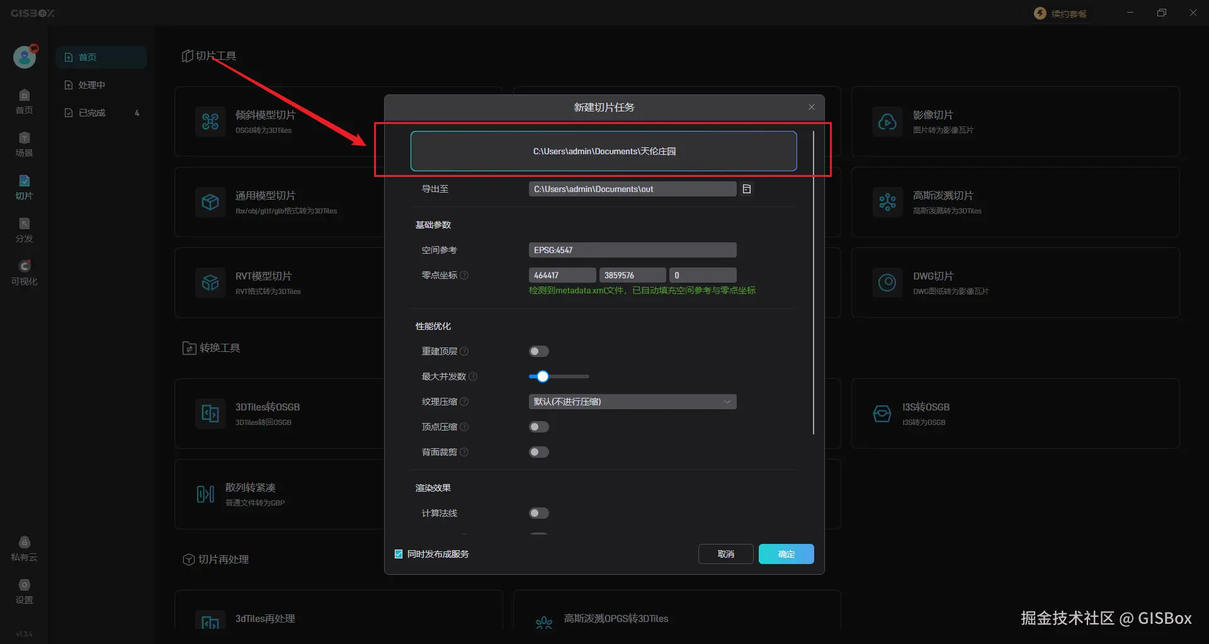This screenshot has height=644, width=1209.
Task: Click the source path box showing 天伦庄园
Action: point(604,151)
